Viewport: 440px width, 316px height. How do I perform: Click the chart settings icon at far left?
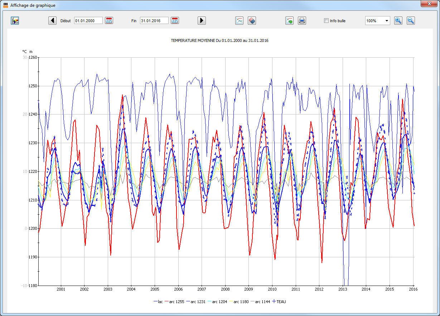tap(15, 20)
